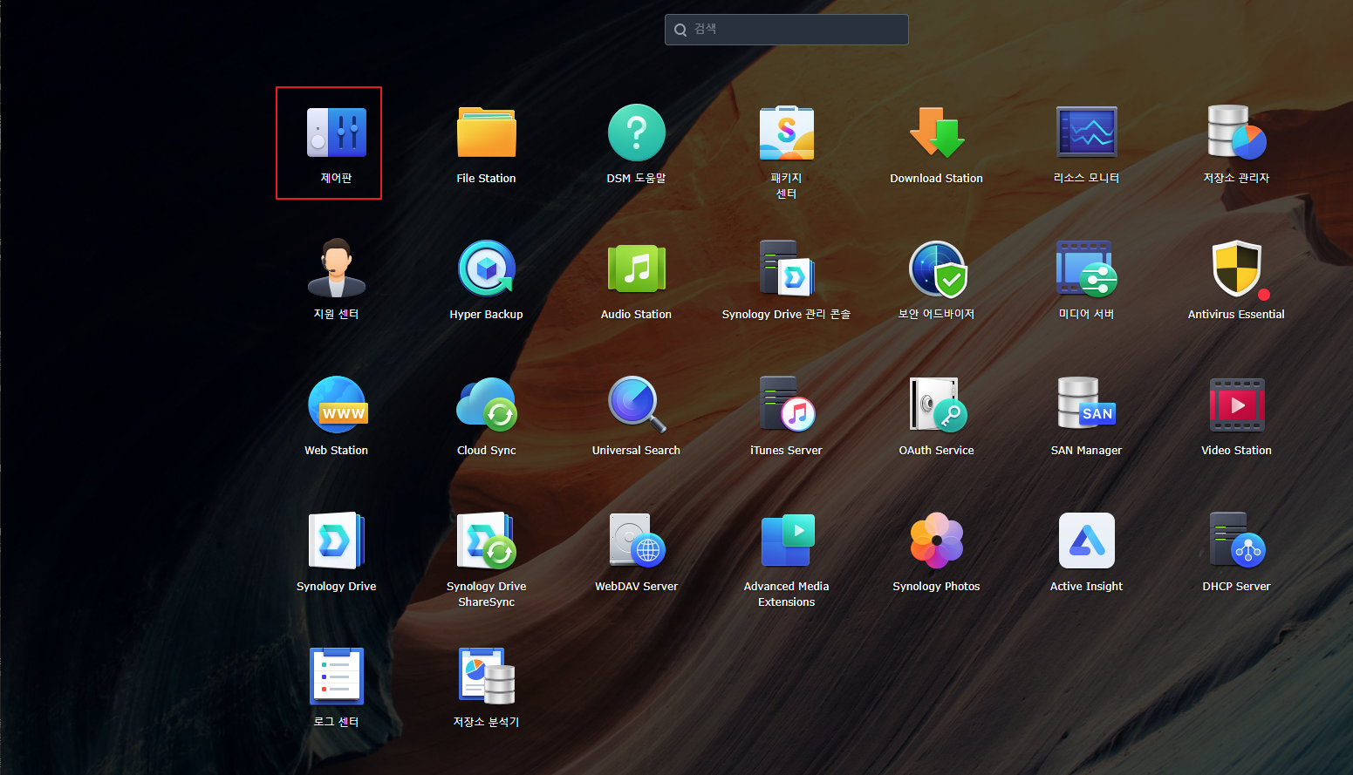Open 저장소 관리자 storage manager
Image resolution: width=1353 pixels, height=775 pixels.
tap(1237, 133)
